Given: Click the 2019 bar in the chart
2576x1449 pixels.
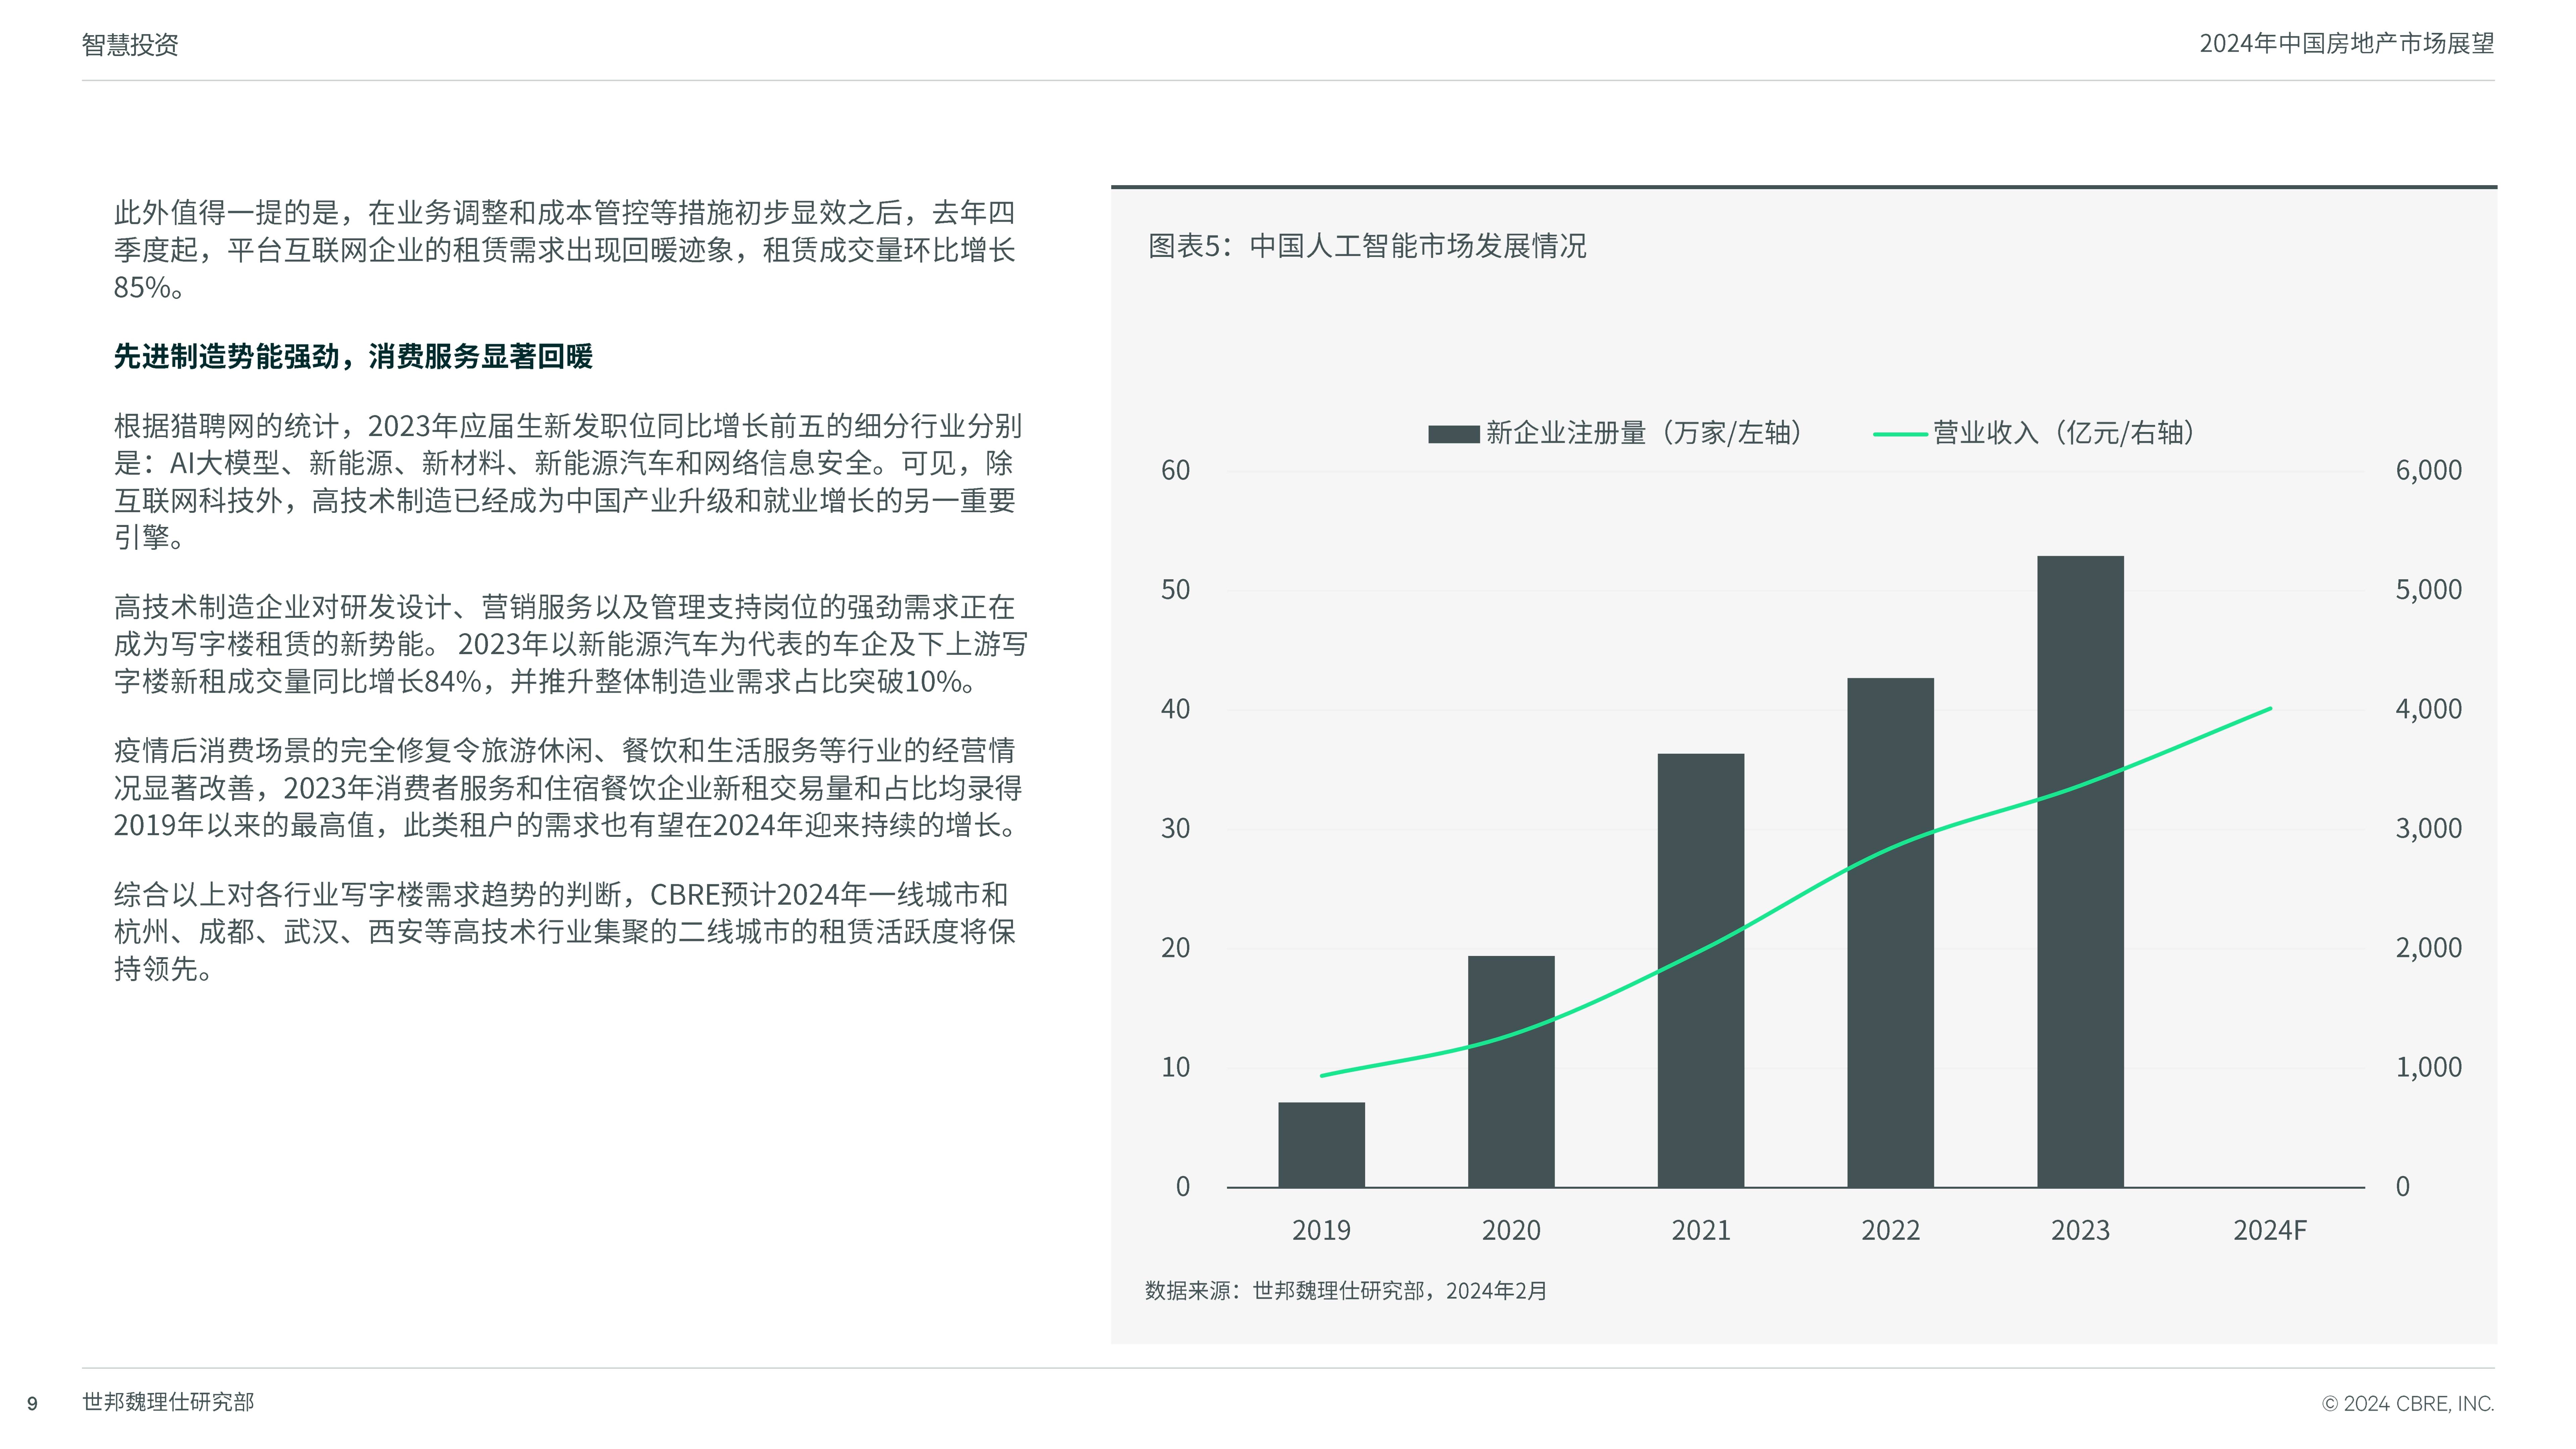Looking at the screenshot, I should [x=1321, y=1145].
